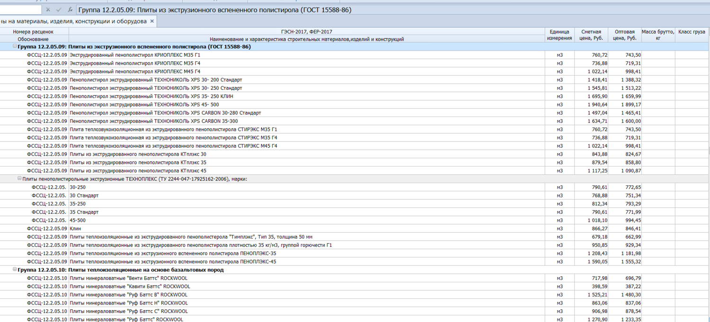Select ТЕХНОНИКОЛЬ XPS 30- 200 Стандарт row
Image resolution: width=710 pixels, height=322 pixels.
156,80
